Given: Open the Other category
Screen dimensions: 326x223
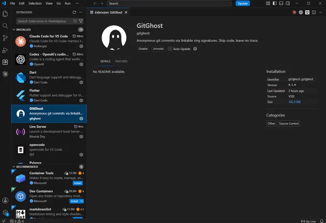Looking at the screenshot, I should (271, 123).
